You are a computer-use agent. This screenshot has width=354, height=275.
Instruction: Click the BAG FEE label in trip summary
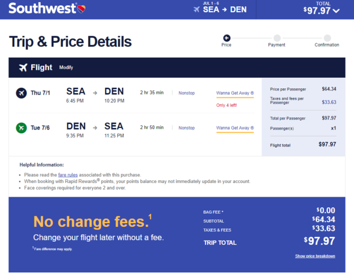coord(213,212)
